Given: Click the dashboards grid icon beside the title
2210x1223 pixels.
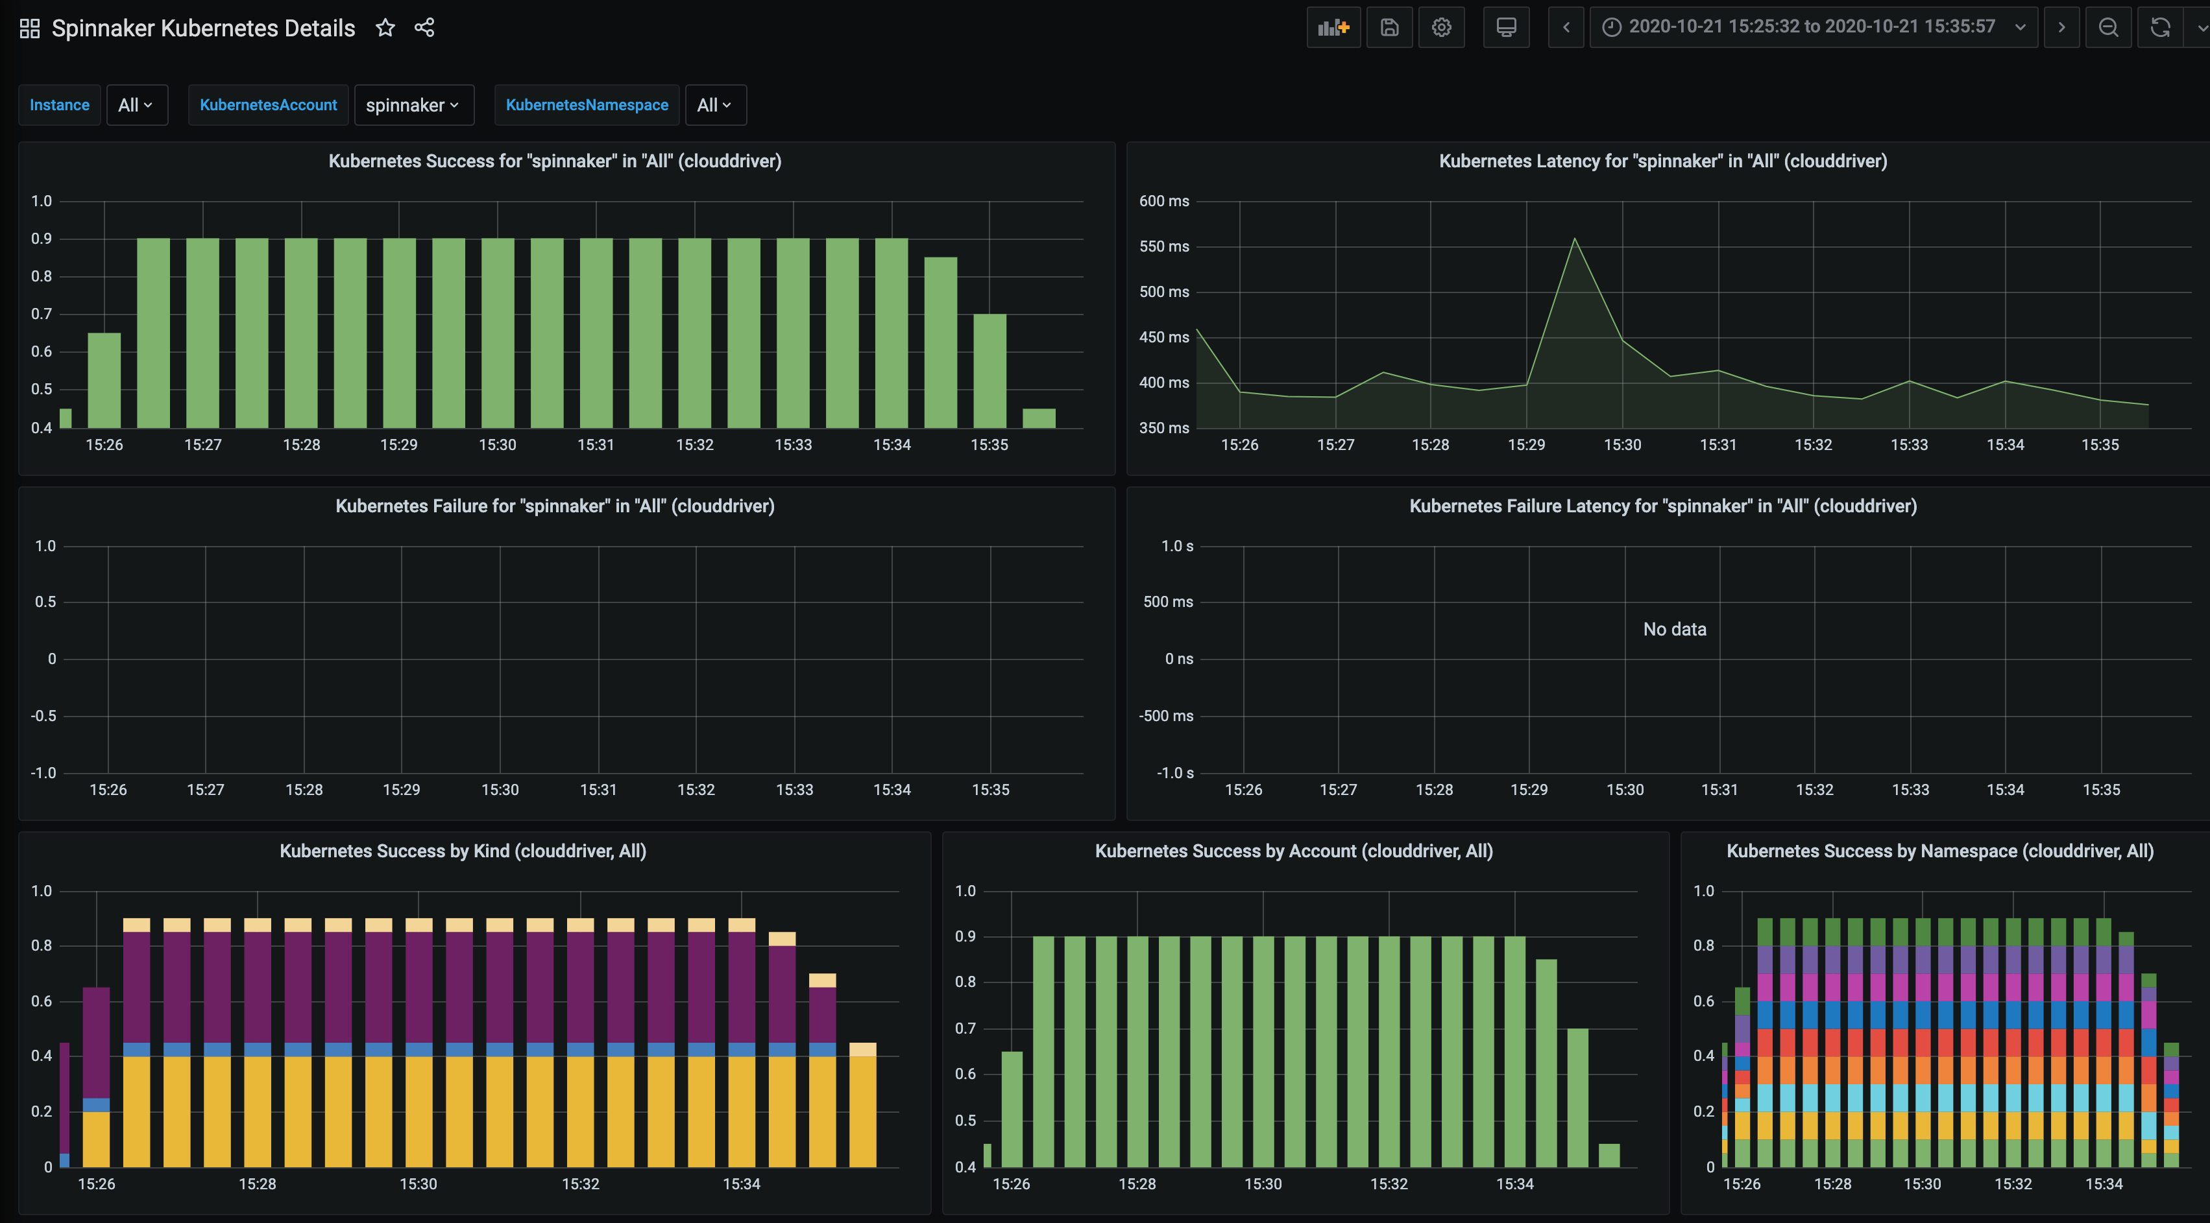Looking at the screenshot, I should (29, 27).
